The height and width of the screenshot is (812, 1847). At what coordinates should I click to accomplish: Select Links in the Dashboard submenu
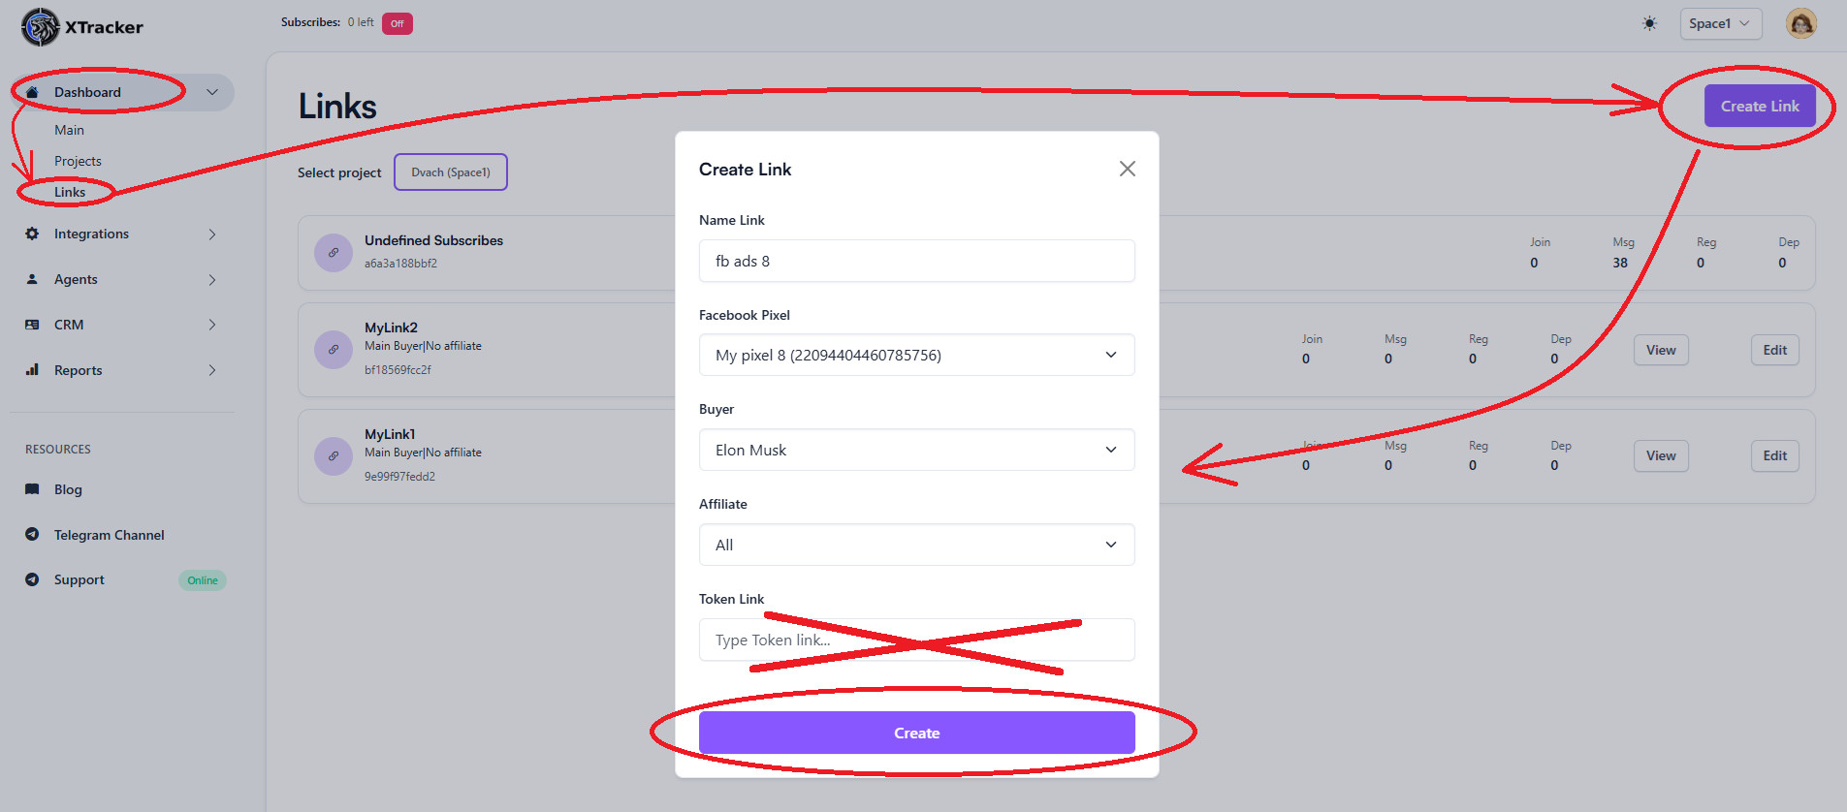click(70, 192)
